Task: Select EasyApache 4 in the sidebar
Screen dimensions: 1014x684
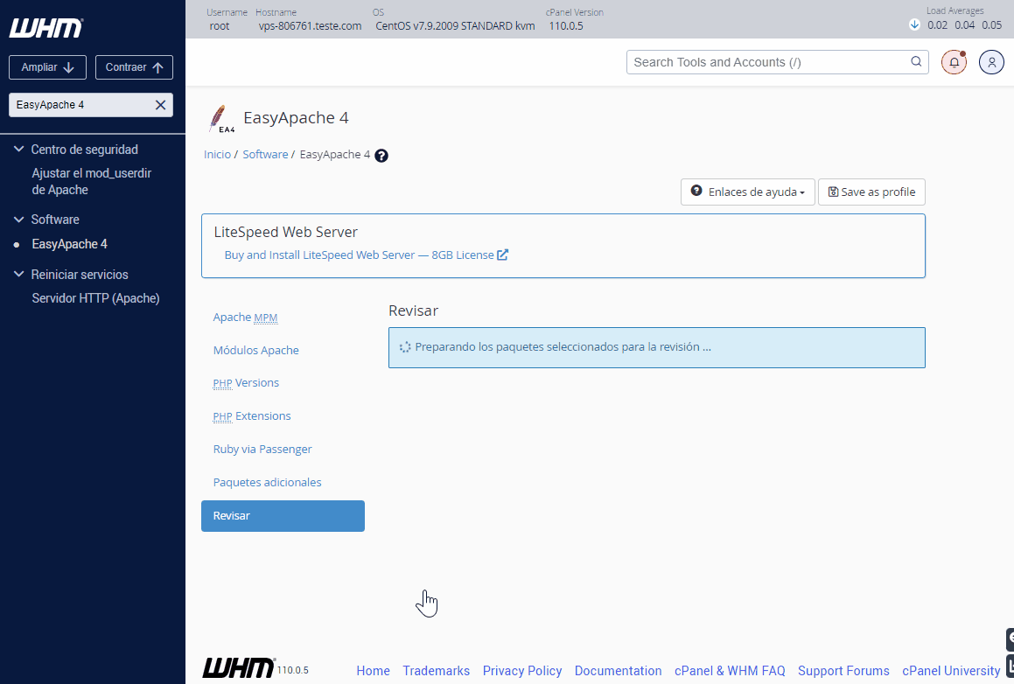Action: tap(69, 244)
